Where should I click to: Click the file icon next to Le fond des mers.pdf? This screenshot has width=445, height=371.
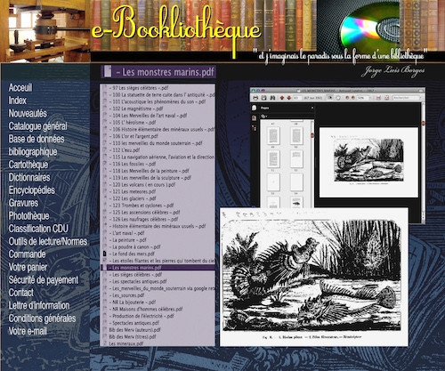pos(104,254)
